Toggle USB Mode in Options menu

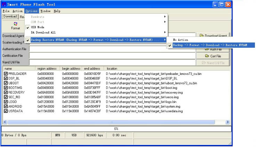click(38, 27)
